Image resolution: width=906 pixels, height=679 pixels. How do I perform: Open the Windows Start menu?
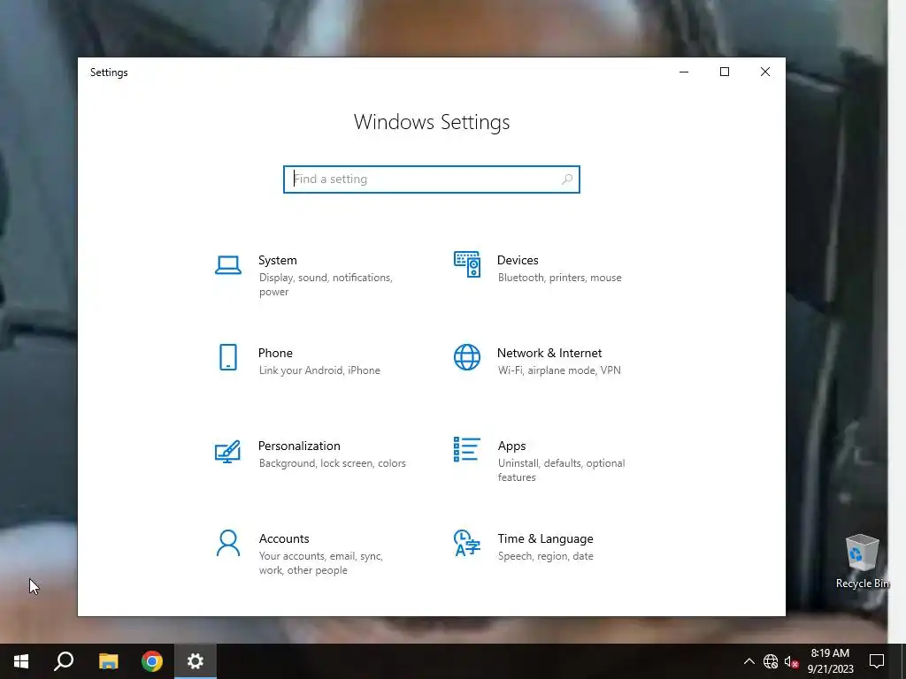[x=21, y=661]
